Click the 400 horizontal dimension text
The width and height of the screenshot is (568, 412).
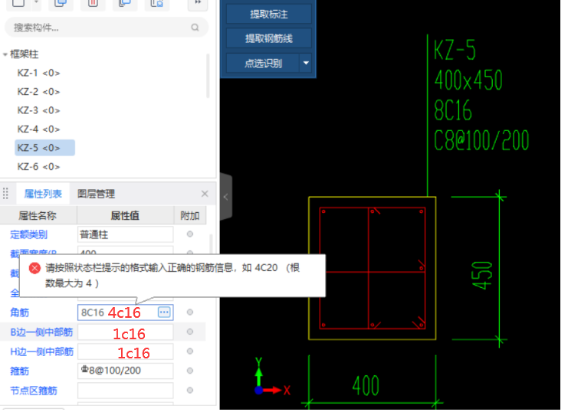[x=366, y=386]
